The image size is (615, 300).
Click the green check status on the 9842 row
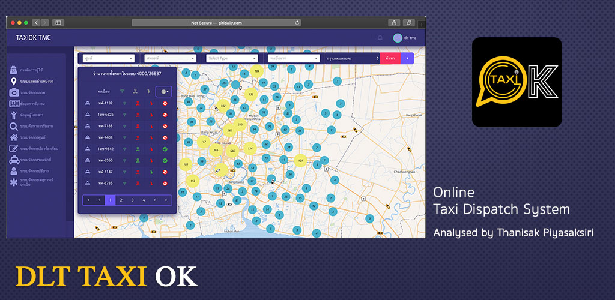(165, 149)
